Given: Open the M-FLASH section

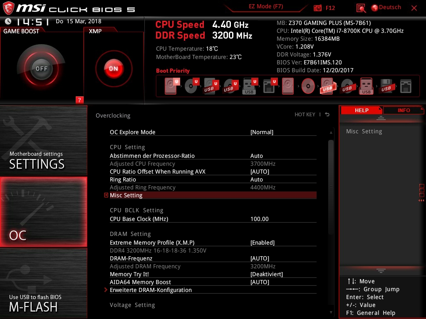Looking at the screenshot, I should (x=43, y=283).
